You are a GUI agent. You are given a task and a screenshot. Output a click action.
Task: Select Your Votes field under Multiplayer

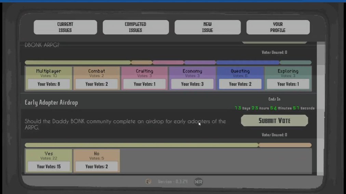click(49, 84)
